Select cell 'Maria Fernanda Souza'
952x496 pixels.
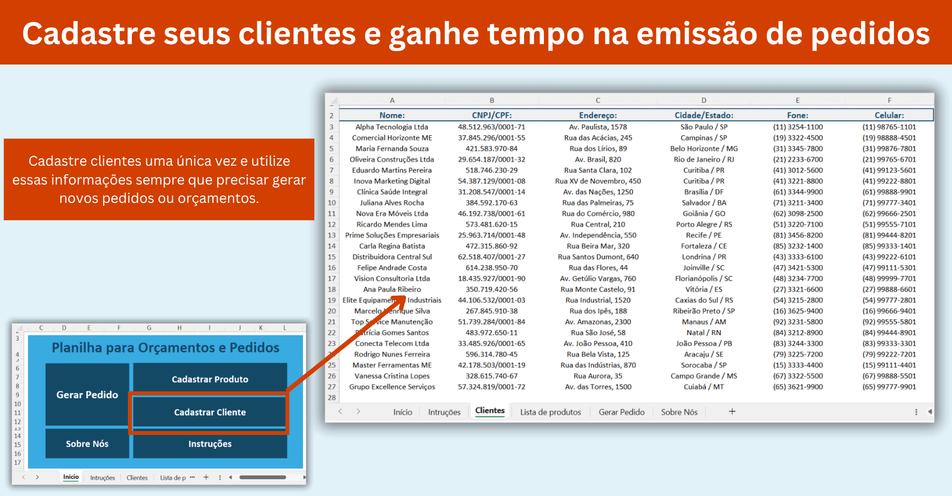(392, 149)
